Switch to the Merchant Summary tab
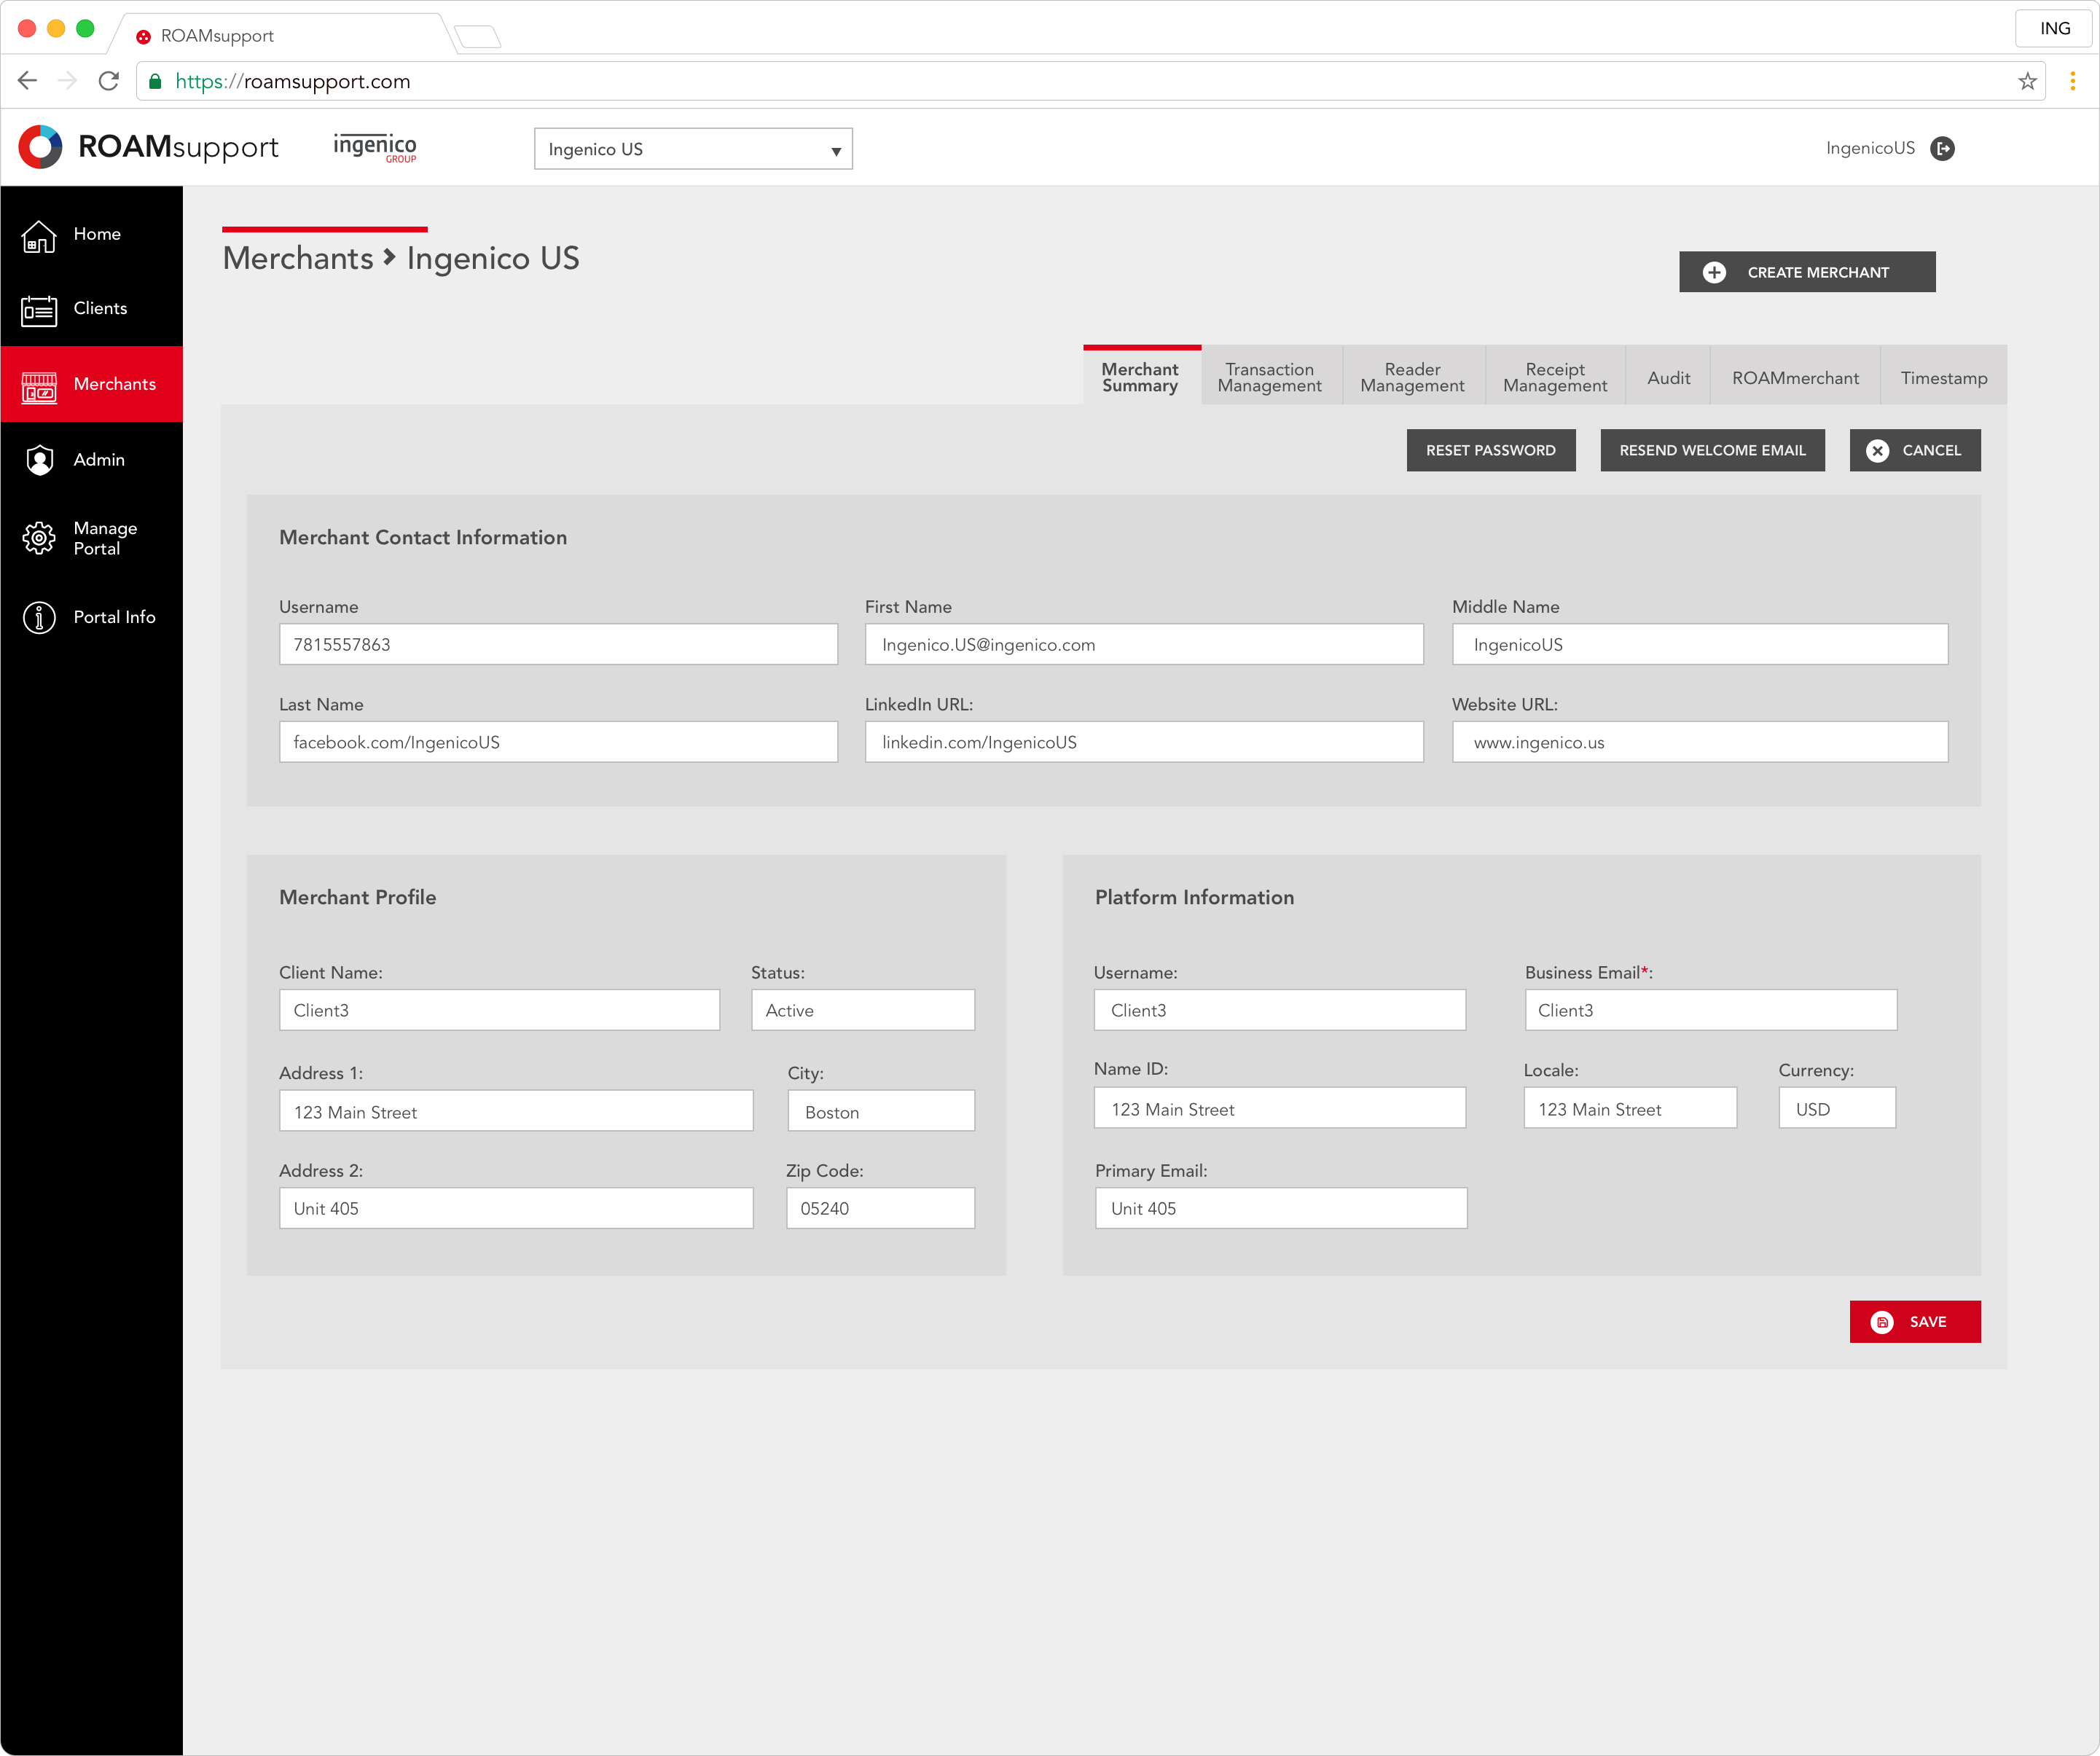 (1141, 377)
